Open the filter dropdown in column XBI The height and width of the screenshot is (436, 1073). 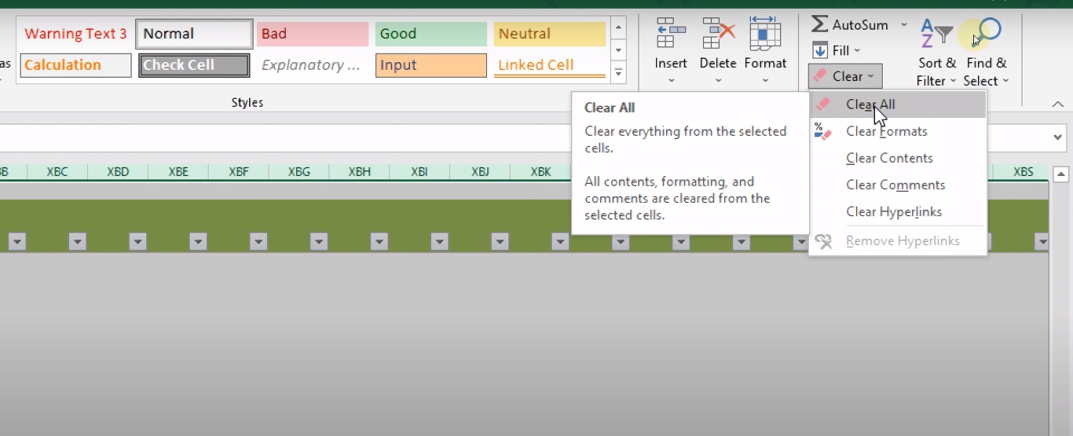pyautogui.click(x=439, y=242)
